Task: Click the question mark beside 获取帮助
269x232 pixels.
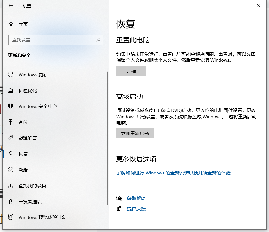Action: coord(119,198)
